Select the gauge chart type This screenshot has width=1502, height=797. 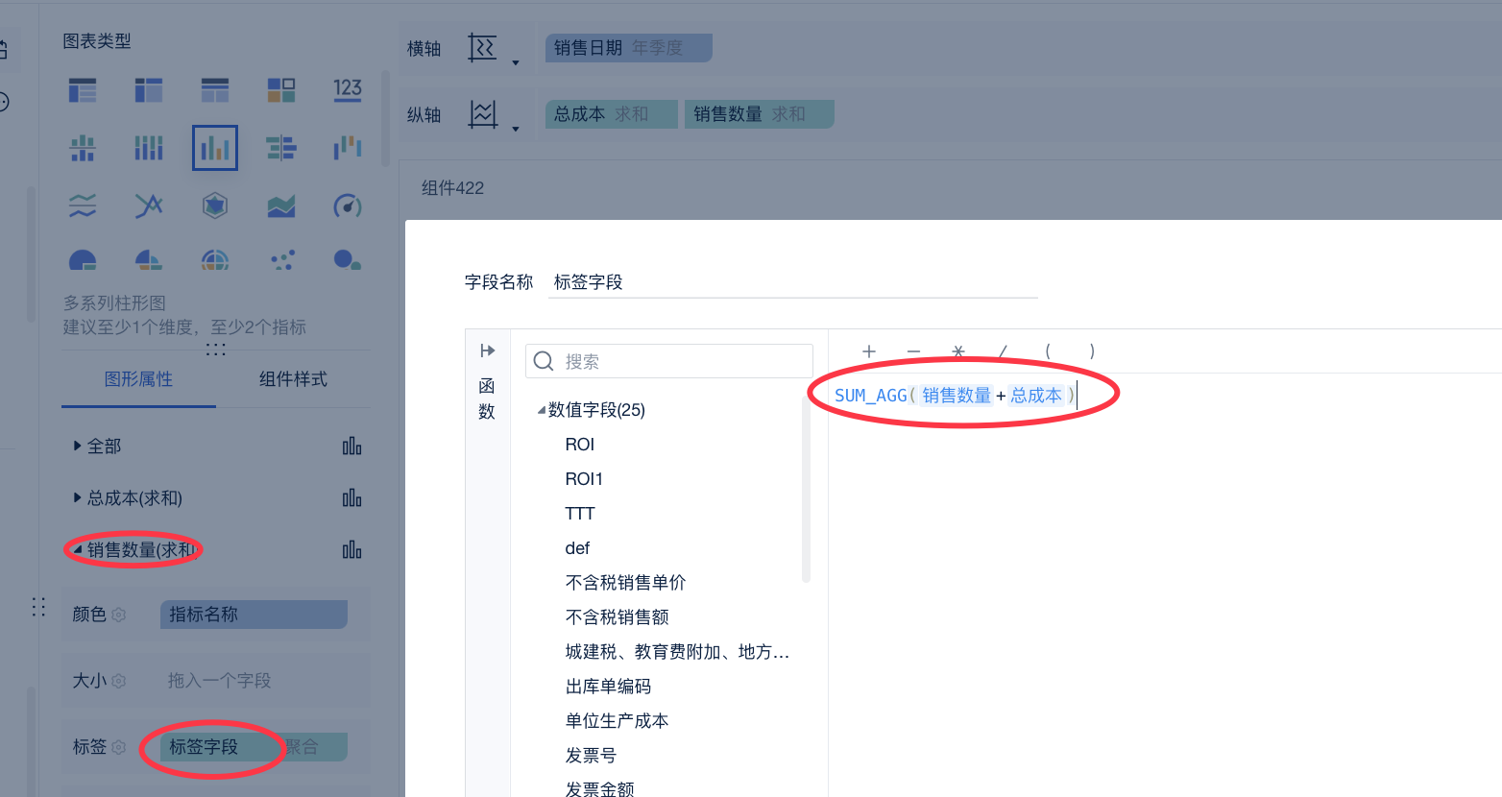click(x=348, y=205)
